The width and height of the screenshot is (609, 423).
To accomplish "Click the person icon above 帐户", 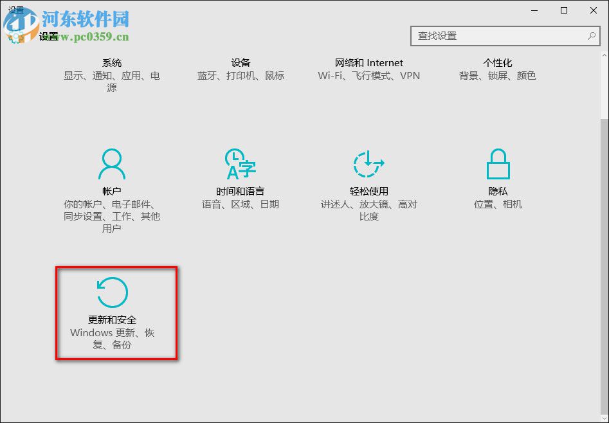I will 113,165.
